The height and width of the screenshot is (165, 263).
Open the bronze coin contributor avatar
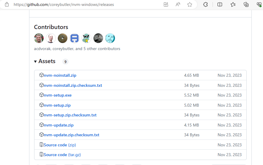point(63,38)
